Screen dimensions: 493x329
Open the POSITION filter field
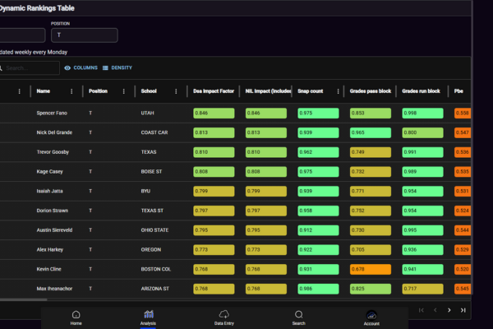(85, 35)
